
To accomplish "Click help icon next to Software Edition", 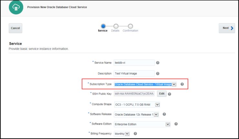I will (176, 124).
